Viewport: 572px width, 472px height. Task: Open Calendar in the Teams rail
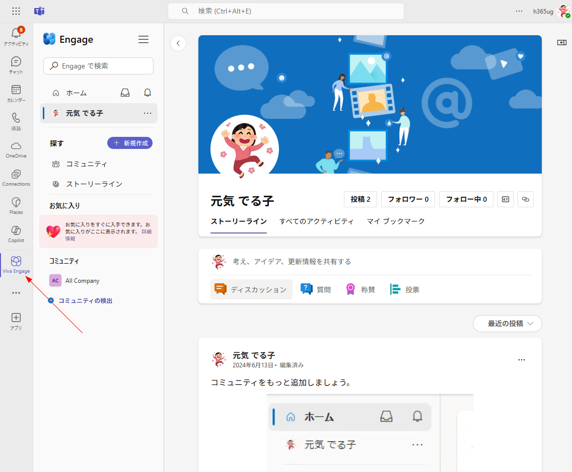[x=16, y=93]
